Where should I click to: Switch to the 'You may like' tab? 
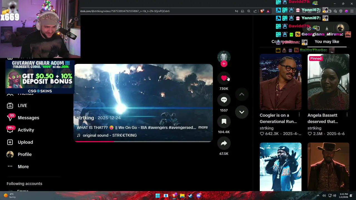pyautogui.click(x=327, y=42)
